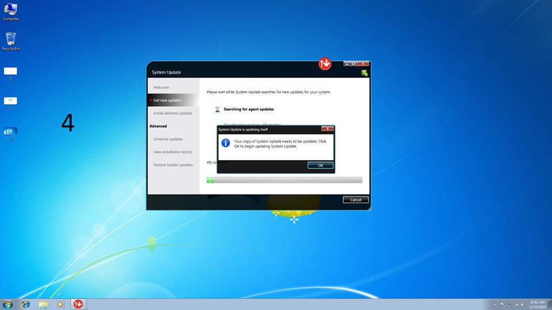Select desktop file named 1

tap(10, 73)
